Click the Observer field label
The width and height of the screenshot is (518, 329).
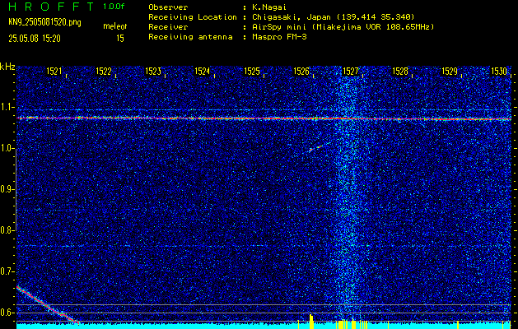tap(168, 7)
